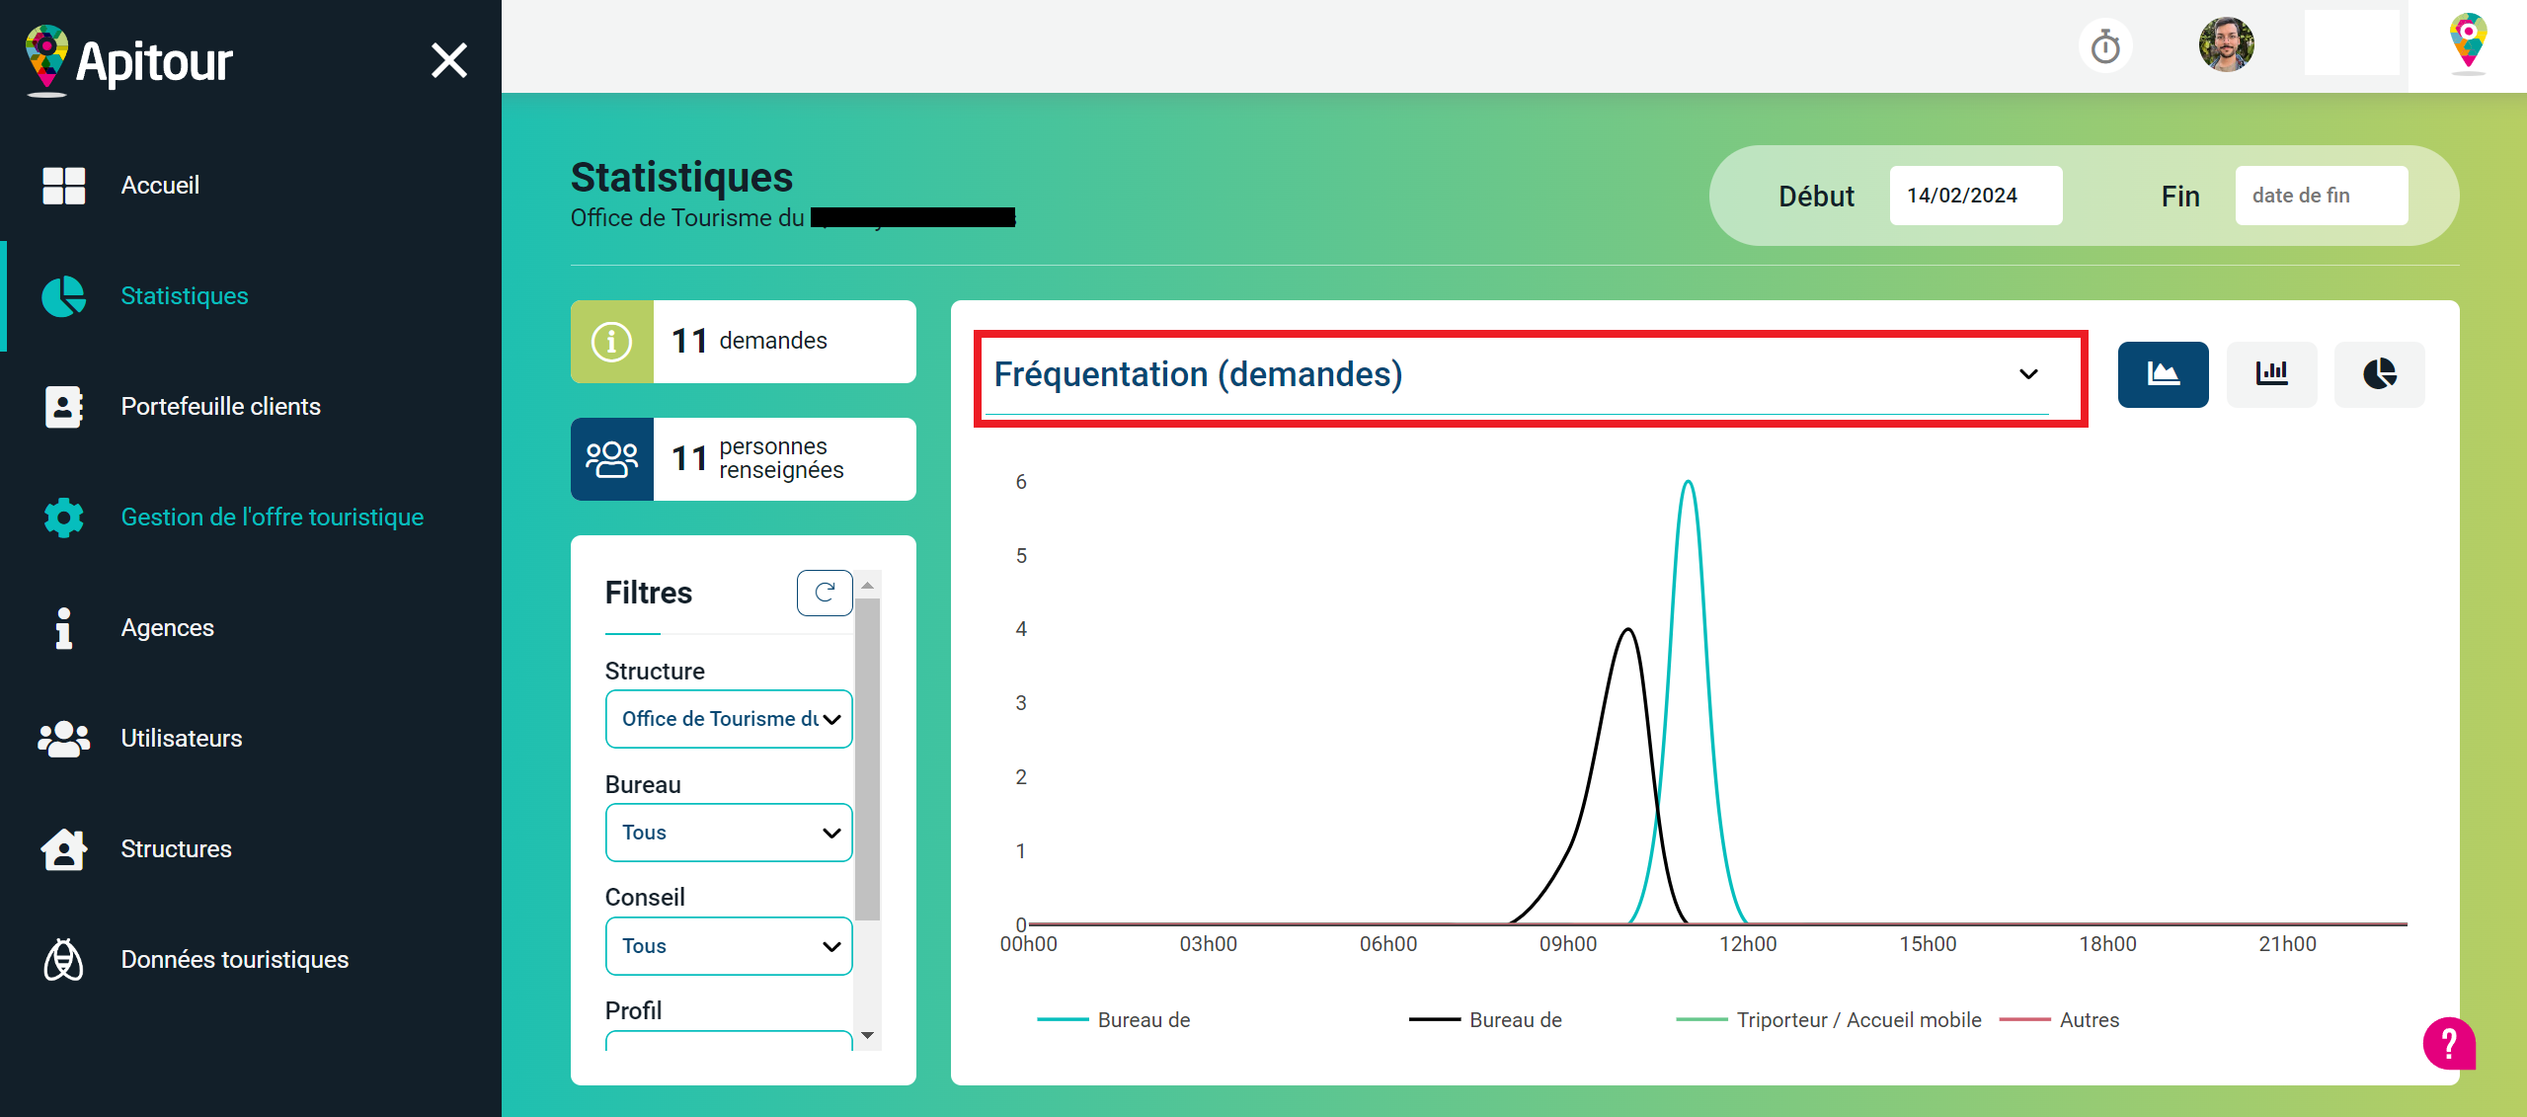Open the Bureau filter dropdown
The width and height of the screenshot is (2527, 1117).
[x=729, y=833]
